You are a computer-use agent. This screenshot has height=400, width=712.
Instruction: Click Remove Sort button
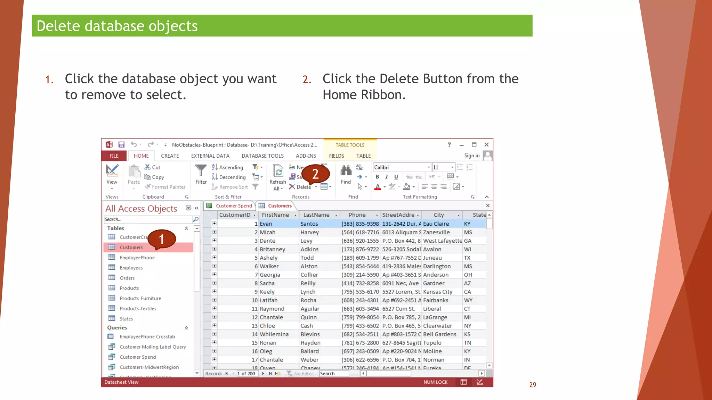(230, 187)
